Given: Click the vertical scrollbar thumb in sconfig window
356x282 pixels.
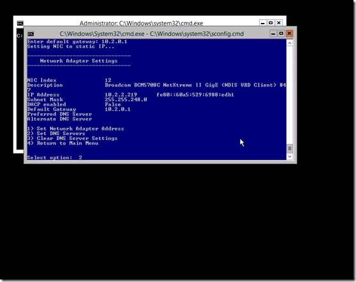Looking at the screenshot, I should (290, 148).
